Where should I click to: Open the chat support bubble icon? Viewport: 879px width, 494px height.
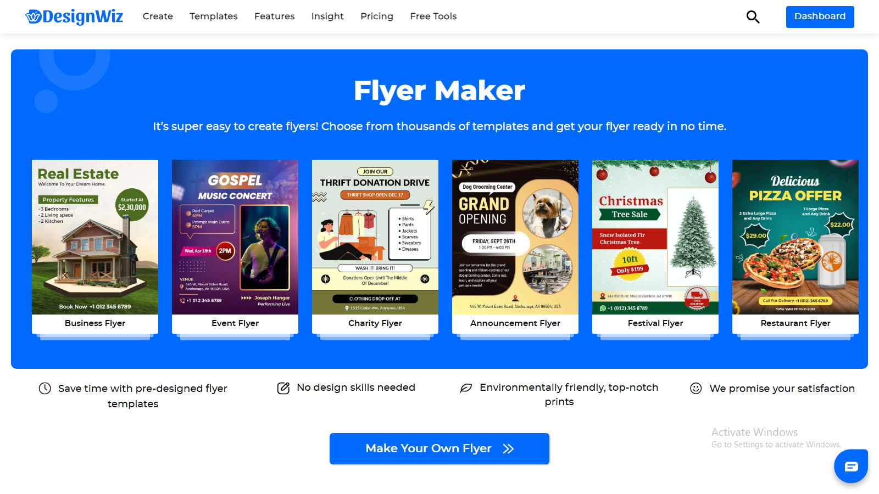pyautogui.click(x=851, y=466)
